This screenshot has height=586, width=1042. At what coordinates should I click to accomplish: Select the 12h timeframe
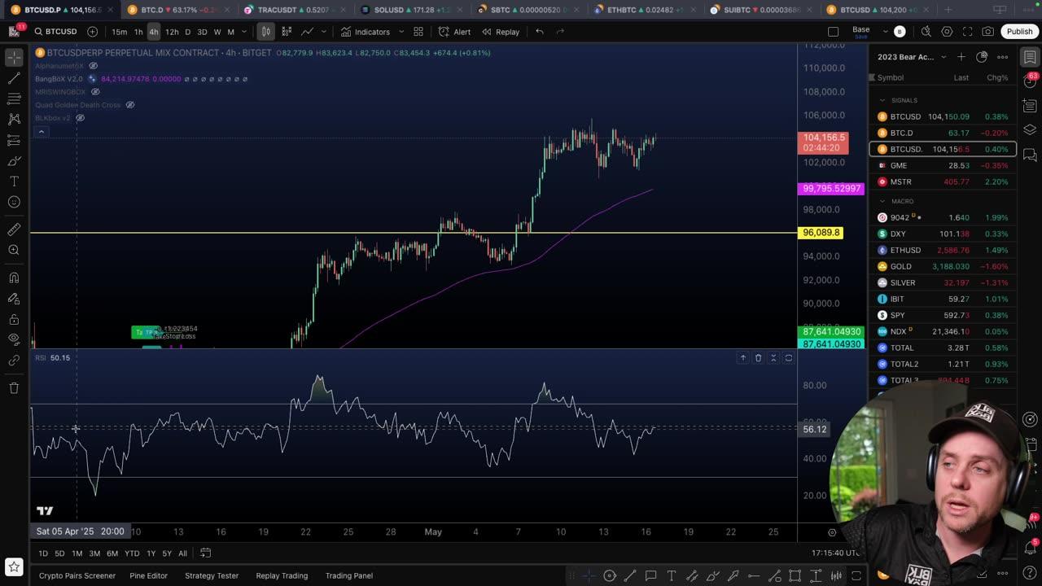[172, 32]
